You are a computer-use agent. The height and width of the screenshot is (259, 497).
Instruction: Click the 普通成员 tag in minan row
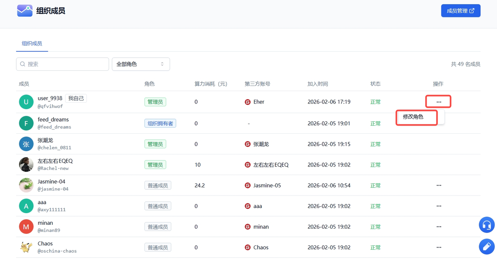point(158,227)
